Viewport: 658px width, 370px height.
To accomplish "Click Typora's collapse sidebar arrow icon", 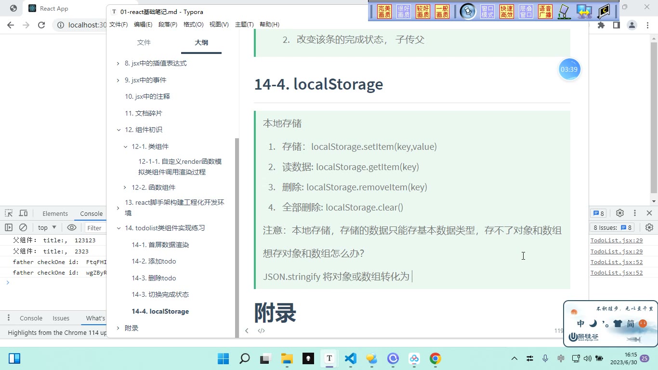I will click(x=247, y=330).
